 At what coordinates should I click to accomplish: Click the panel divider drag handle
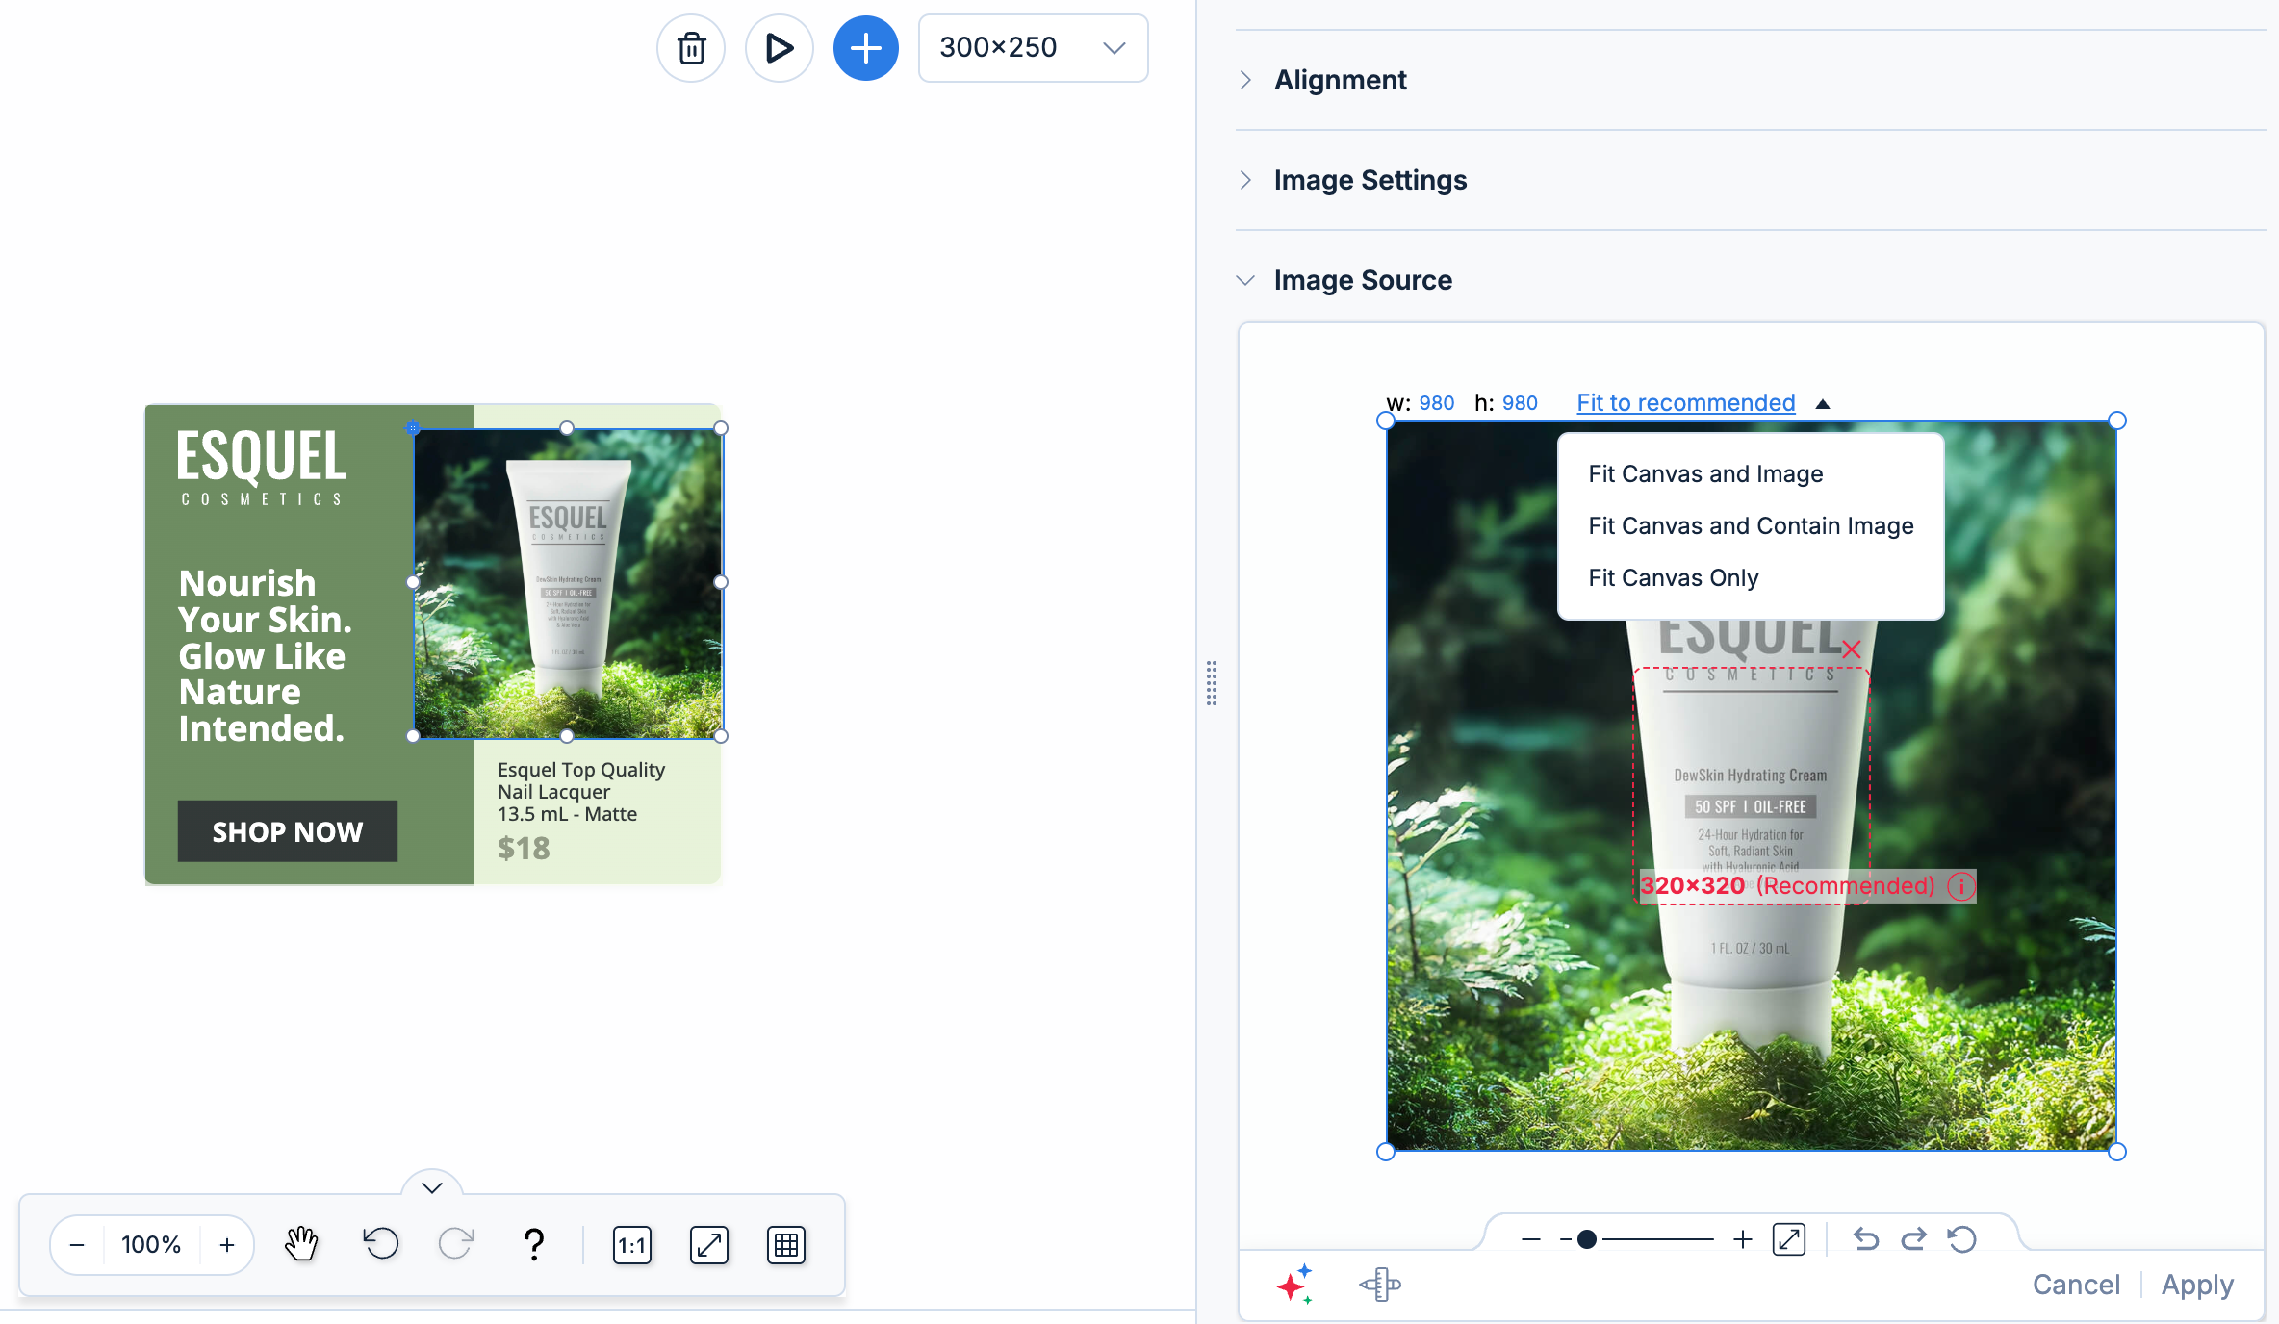click(1212, 683)
